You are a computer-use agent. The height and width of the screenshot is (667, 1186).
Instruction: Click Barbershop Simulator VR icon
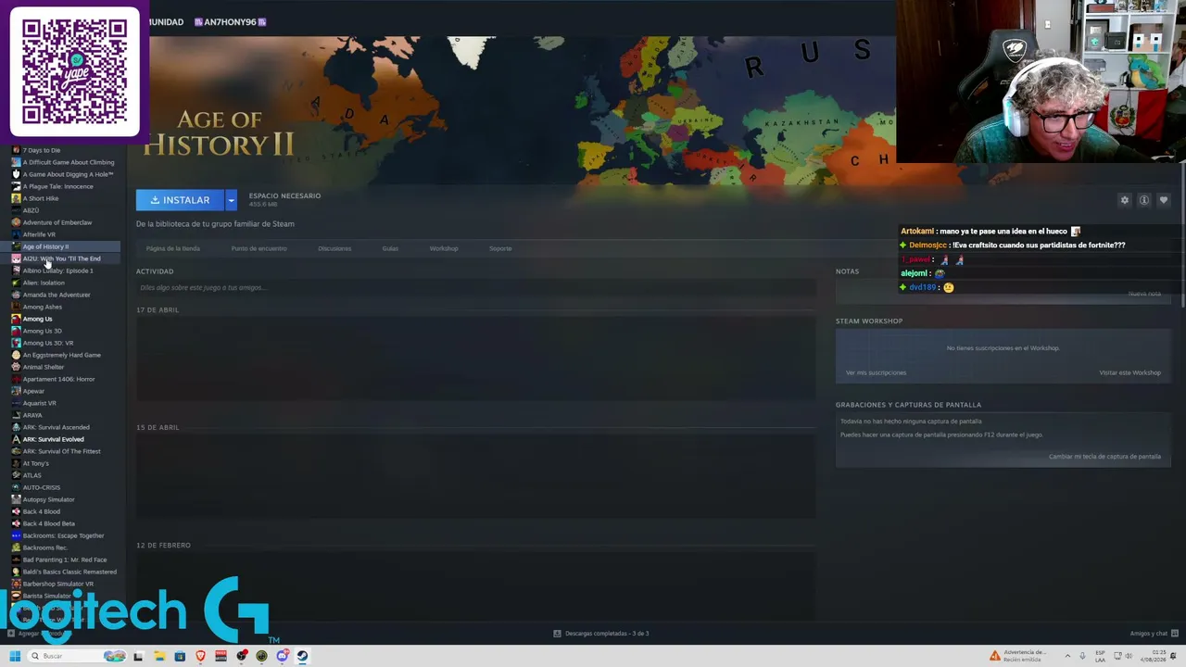coord(16,584)
